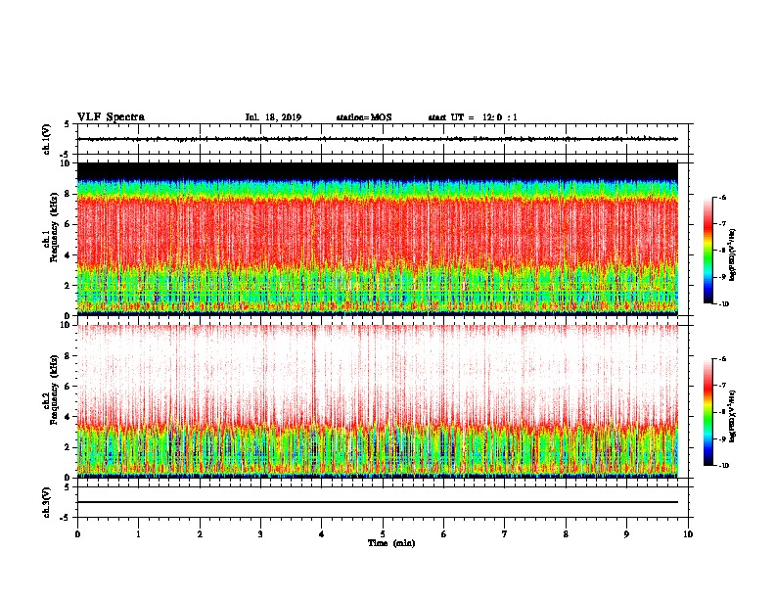Click time axis tick label '1'
The height and width of the screenshot is (599, 775).
(138, 534)
